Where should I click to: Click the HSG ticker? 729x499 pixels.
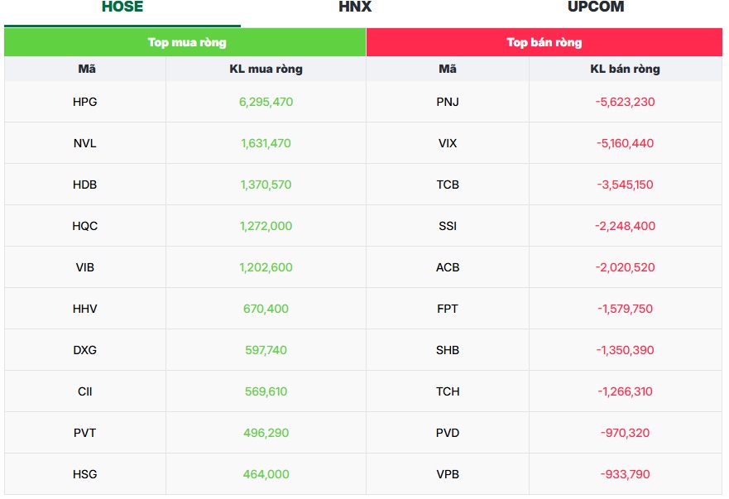coord(85,474)
